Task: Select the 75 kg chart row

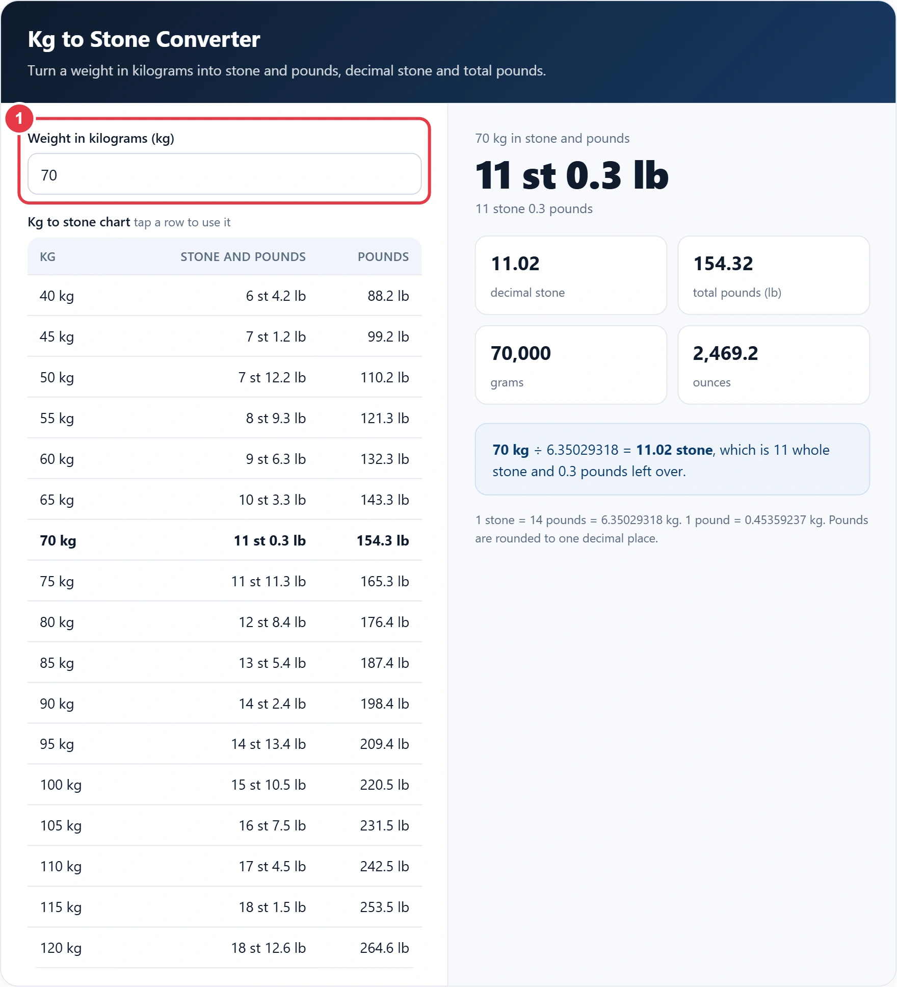Action: pyautogui.click(x=224, y=581)
